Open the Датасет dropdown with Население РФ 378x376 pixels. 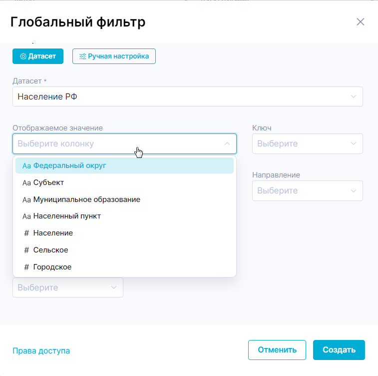(187, 96)
